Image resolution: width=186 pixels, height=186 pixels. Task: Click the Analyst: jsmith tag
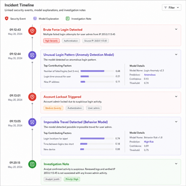52,179
